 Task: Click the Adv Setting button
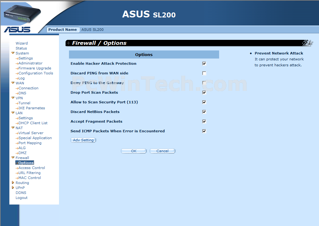point(83,140)
